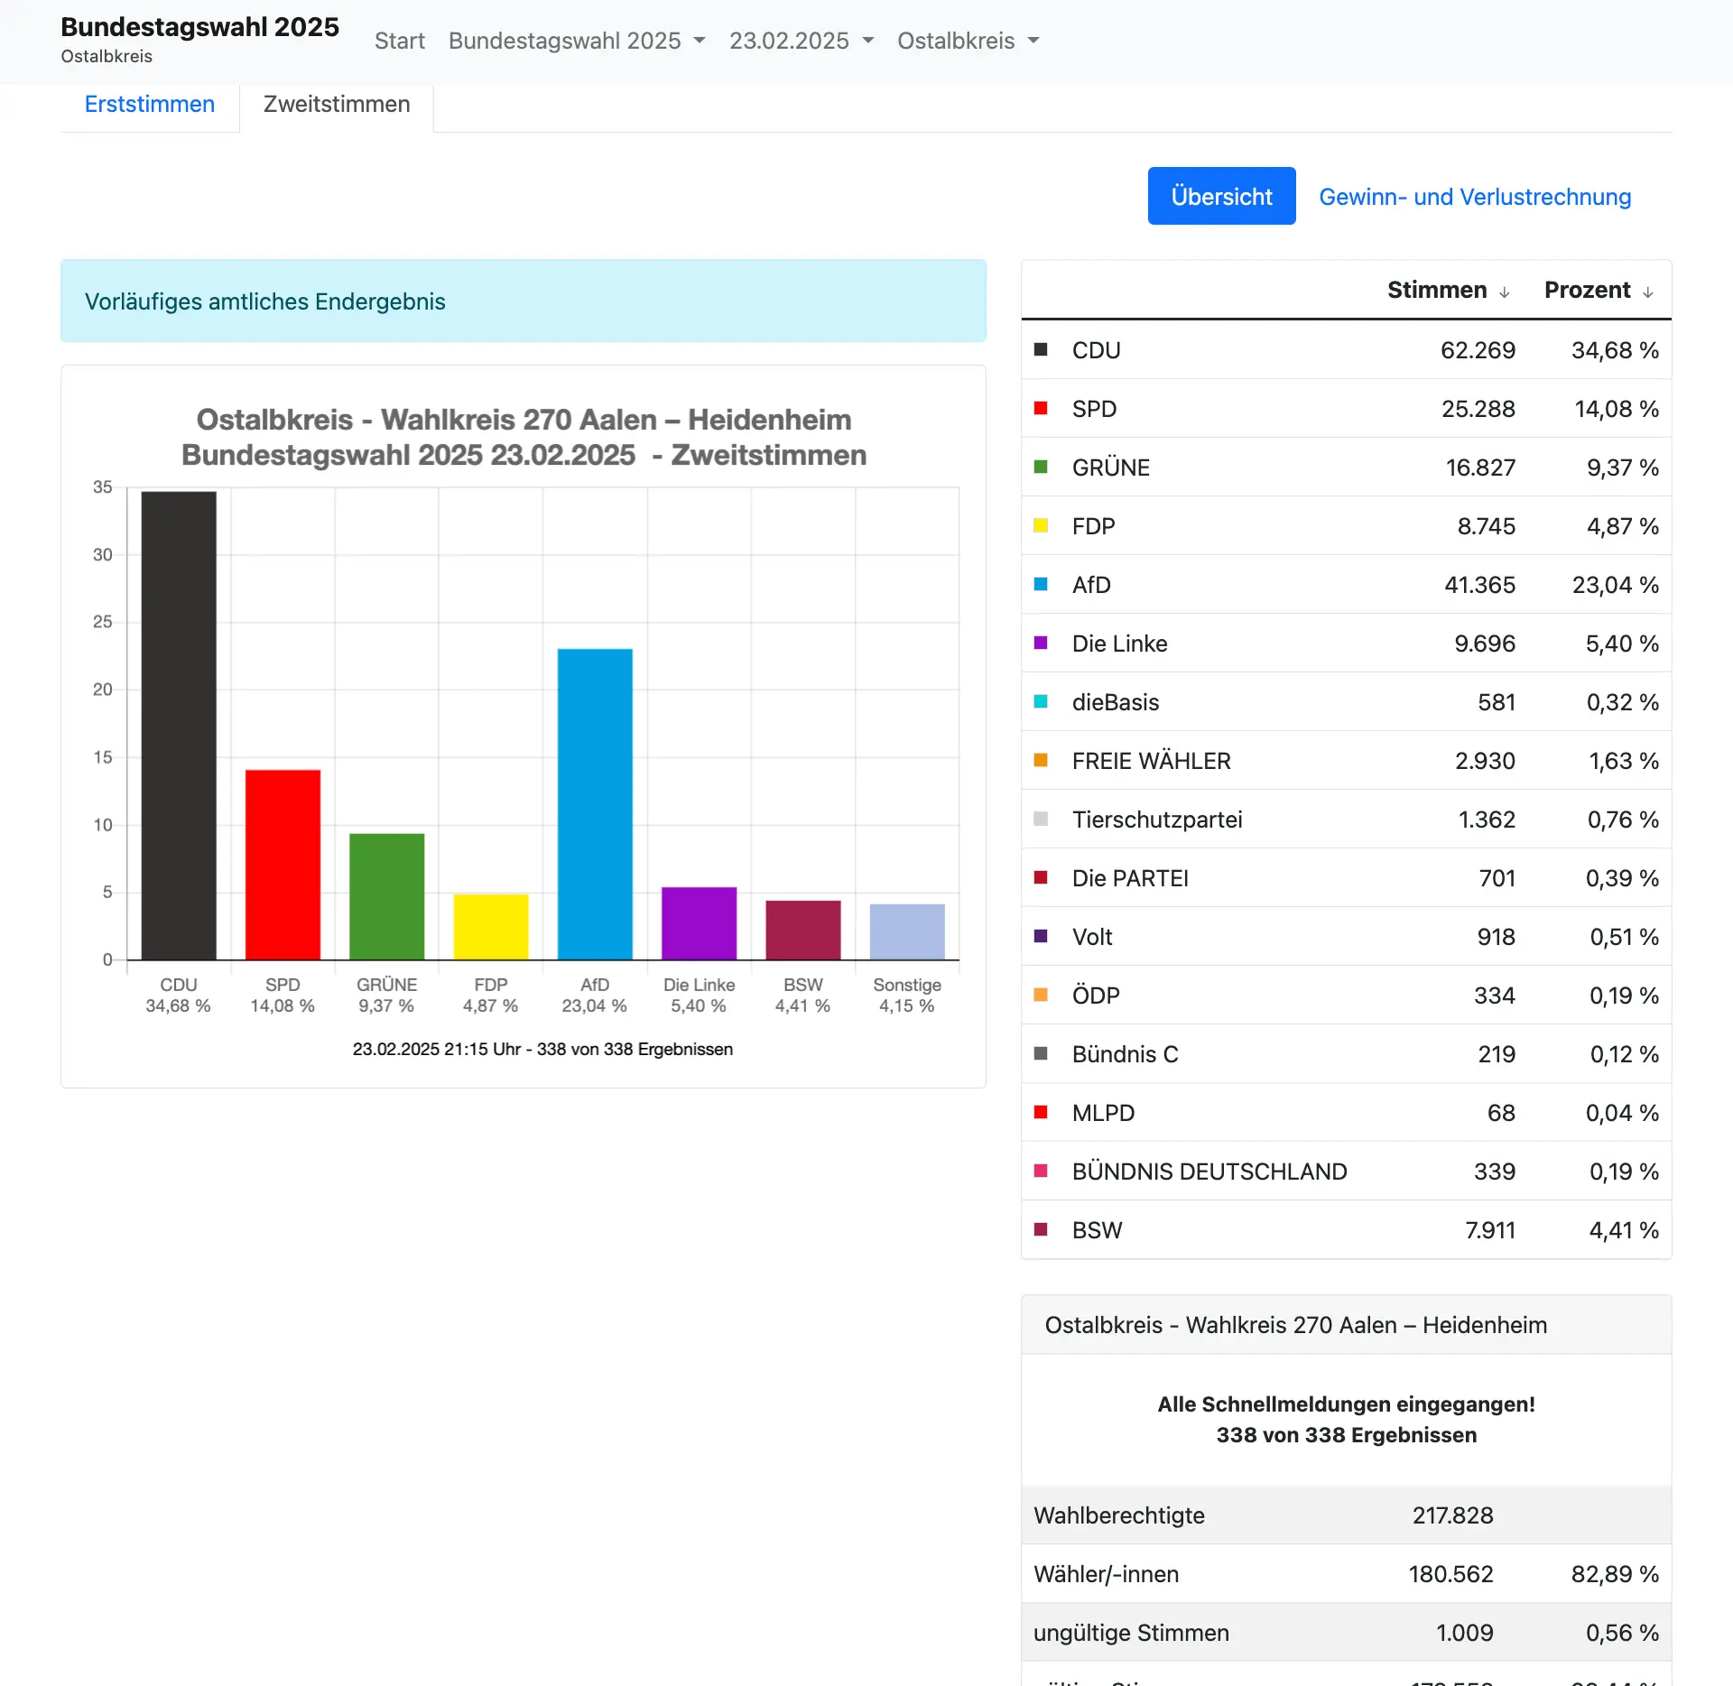Click the GRÜNE bar in the chart
This screenshot has width=1733, height=1686.
(386, 896)
